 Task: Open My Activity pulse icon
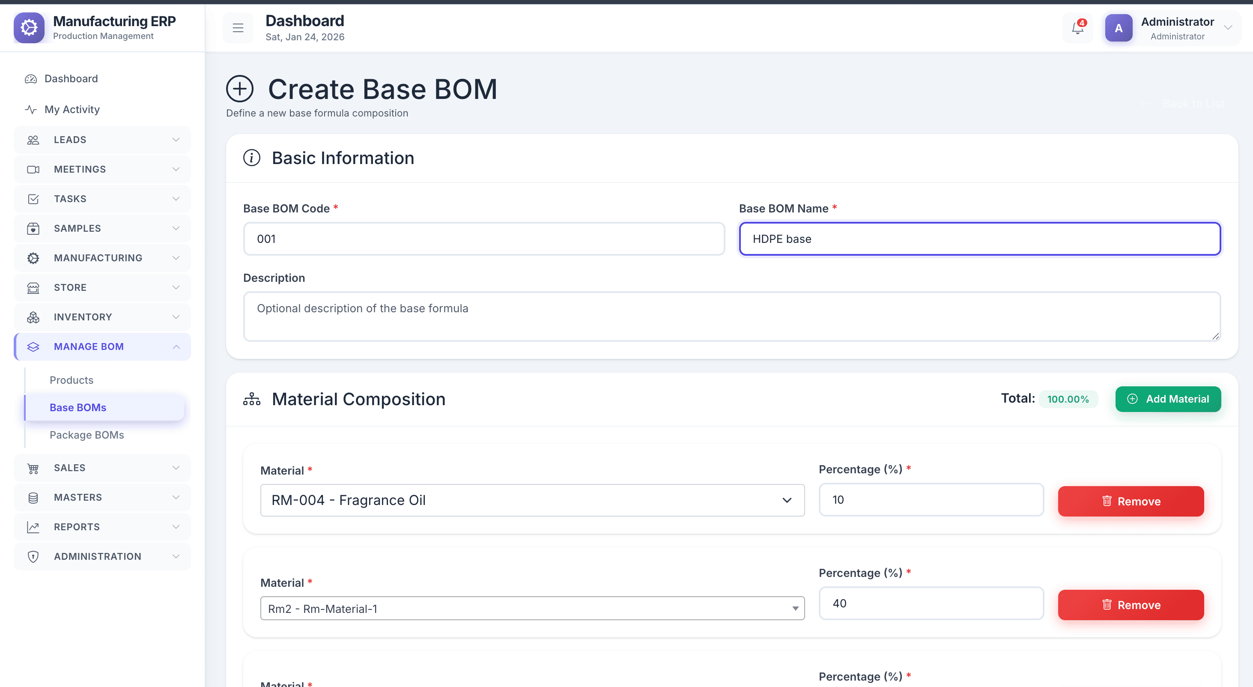31,110
